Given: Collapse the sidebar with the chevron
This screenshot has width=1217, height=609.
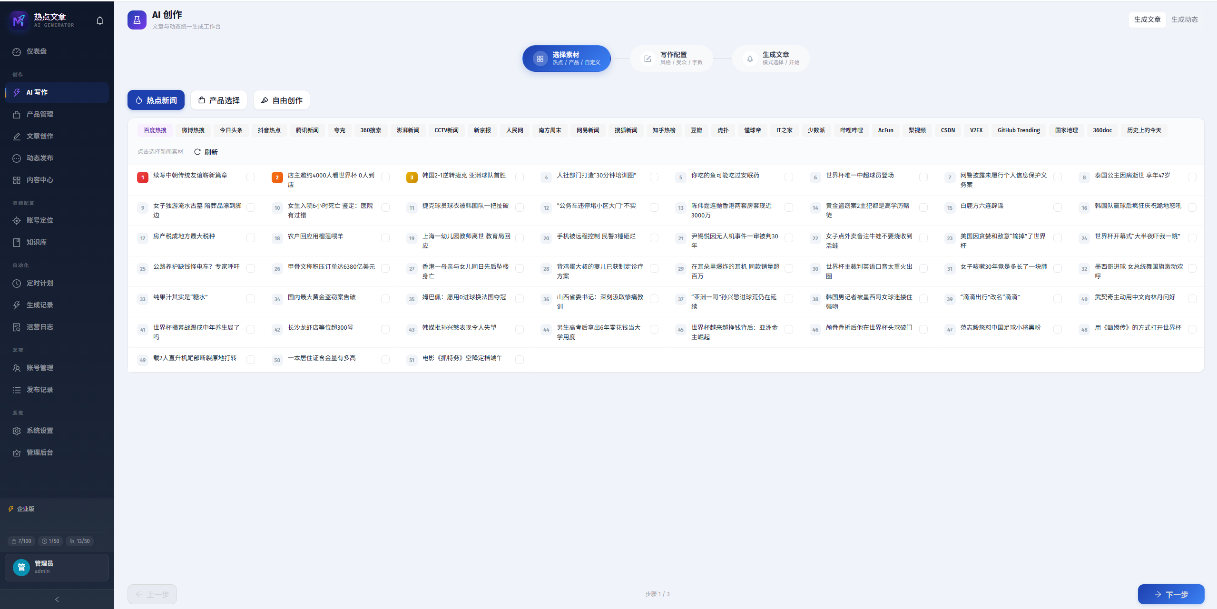Looking at the screenshot, I should point(57,599).
